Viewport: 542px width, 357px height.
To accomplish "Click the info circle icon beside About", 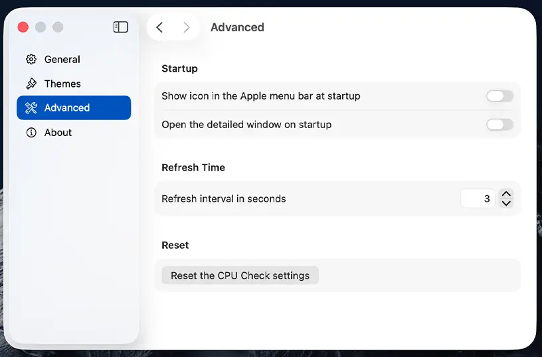I will point(31,133).
